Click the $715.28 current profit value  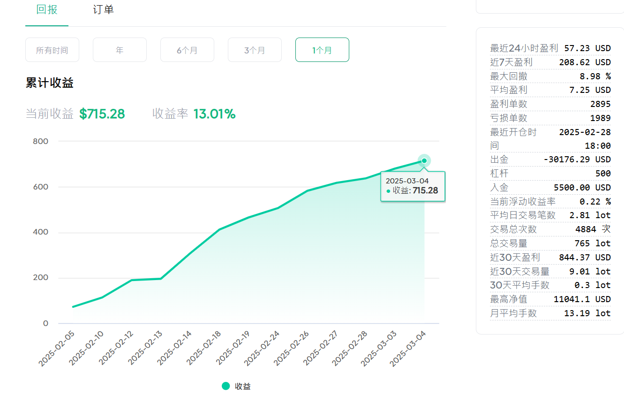coord(102,114)
